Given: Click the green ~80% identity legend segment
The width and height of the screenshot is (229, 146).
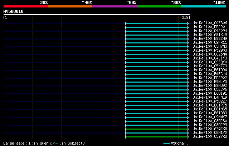Looking at the screenshot, I should (159, 6).
